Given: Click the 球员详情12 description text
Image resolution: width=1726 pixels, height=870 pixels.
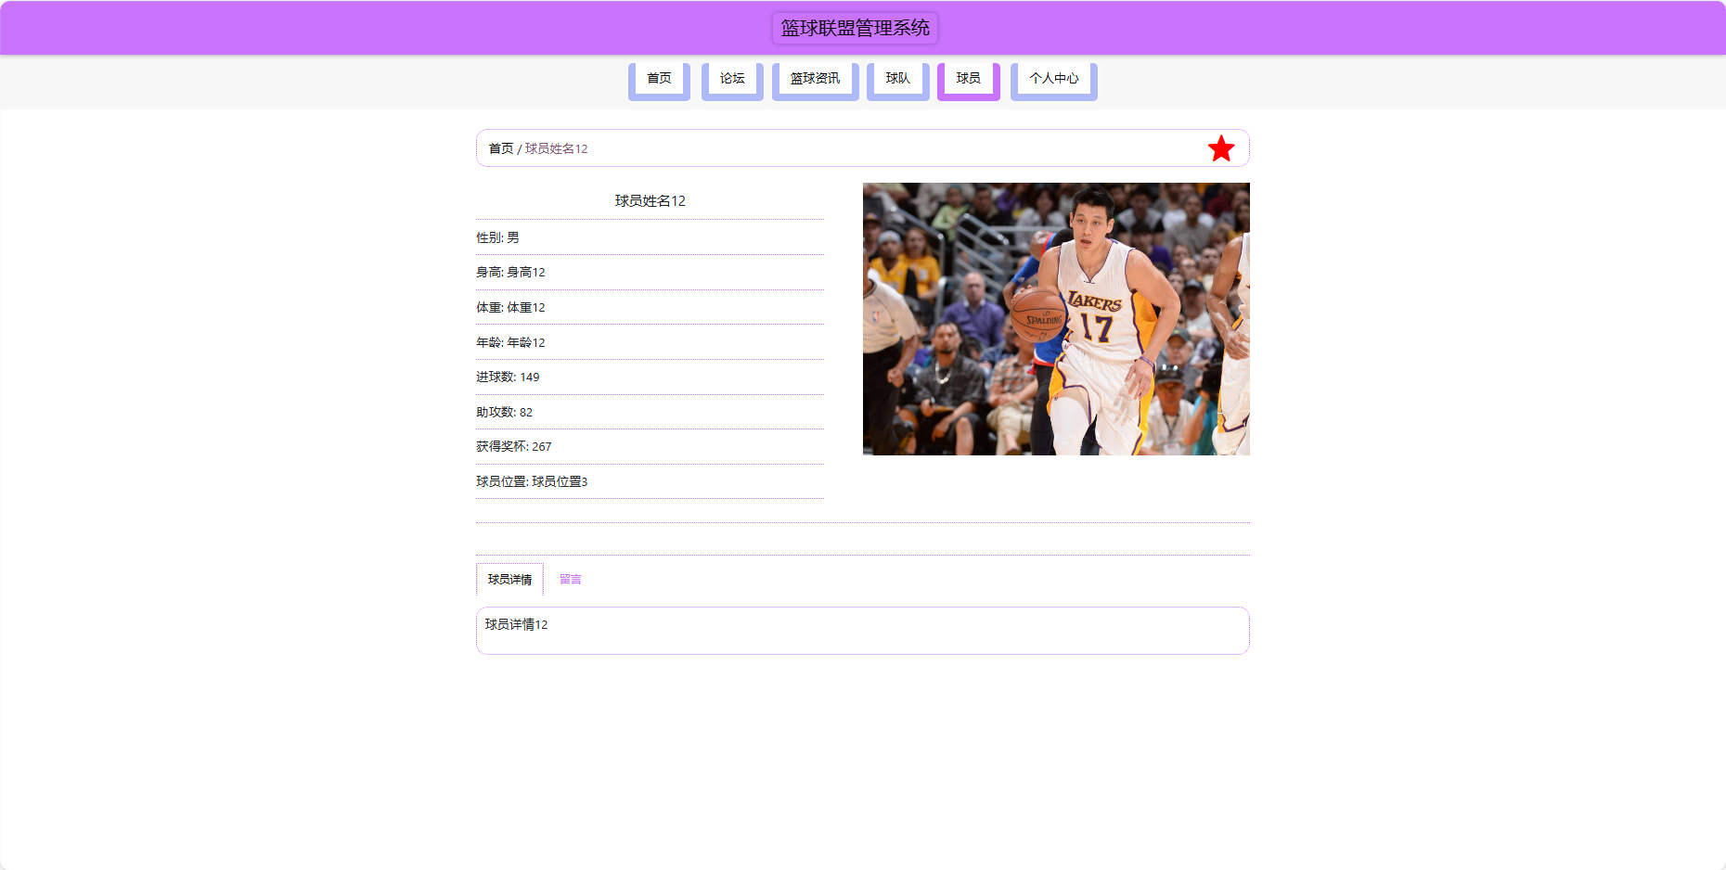Looking at the screenshot, I should [x=516, y=625].
